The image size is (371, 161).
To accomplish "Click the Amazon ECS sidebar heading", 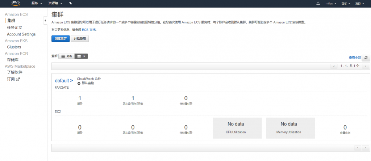I will tap(16, 14).
